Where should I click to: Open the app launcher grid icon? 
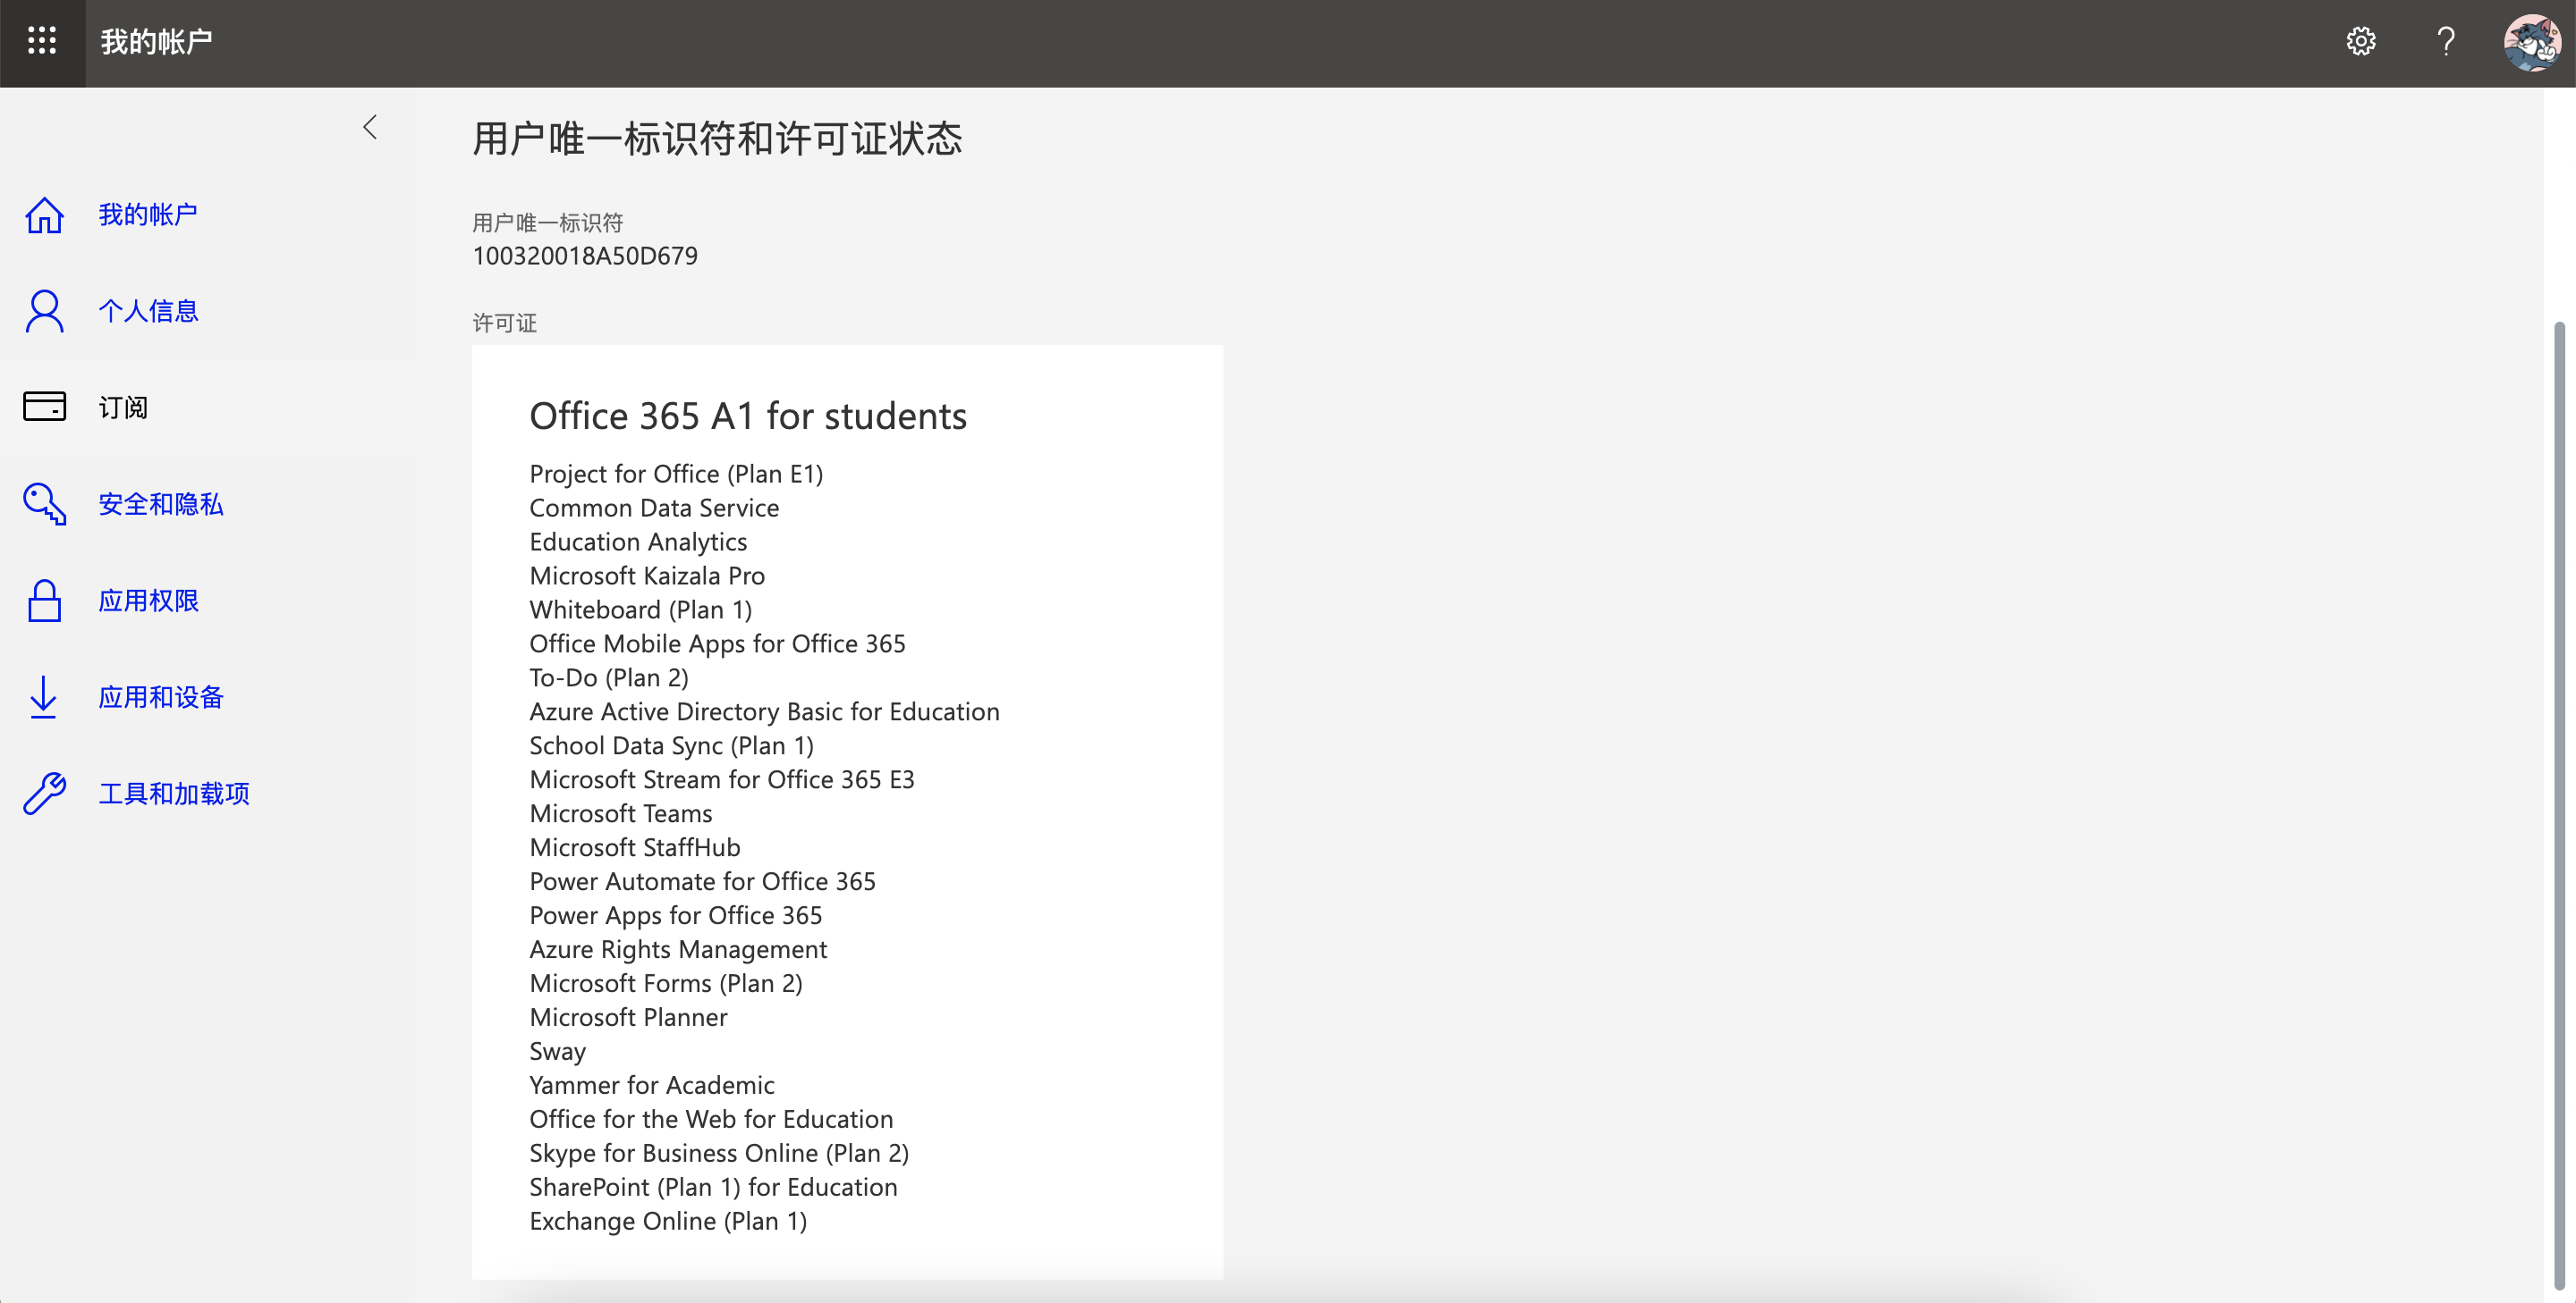click(42, 41)
